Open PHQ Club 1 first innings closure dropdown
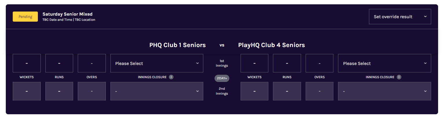This screenshot has width=443, height=118. 157,63
